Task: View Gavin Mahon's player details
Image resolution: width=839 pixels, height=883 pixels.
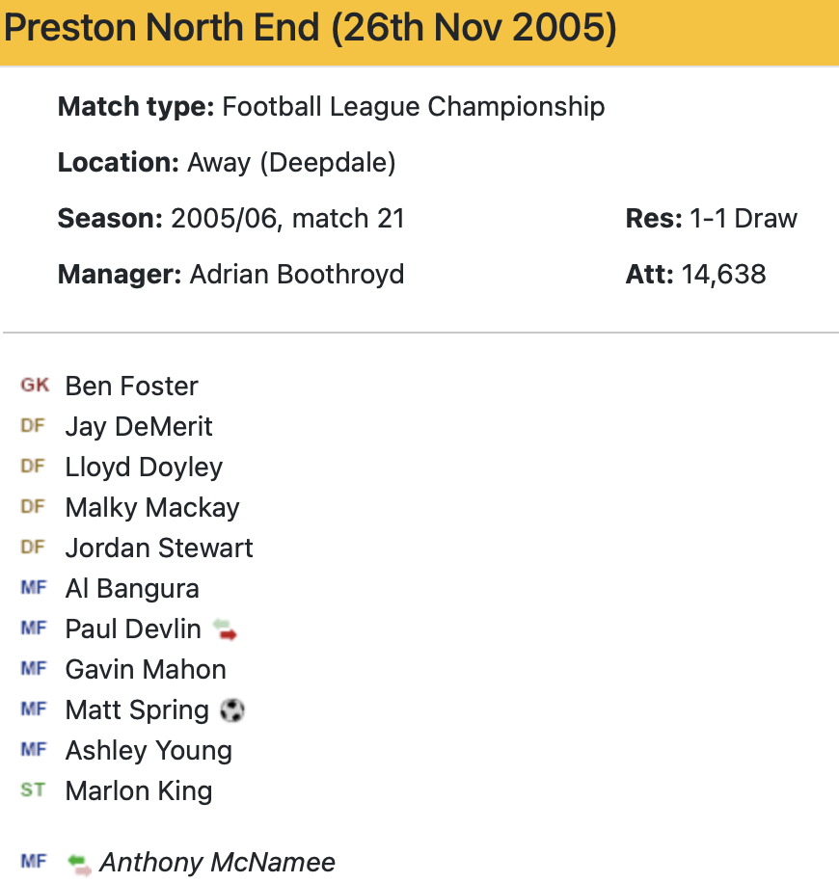Action: (146, 669)
